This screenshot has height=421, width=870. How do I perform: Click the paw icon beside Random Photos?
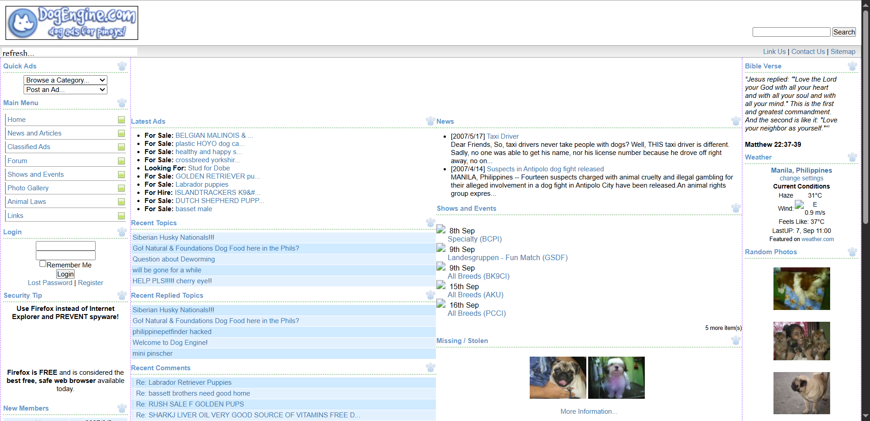[x=853, y=252]
